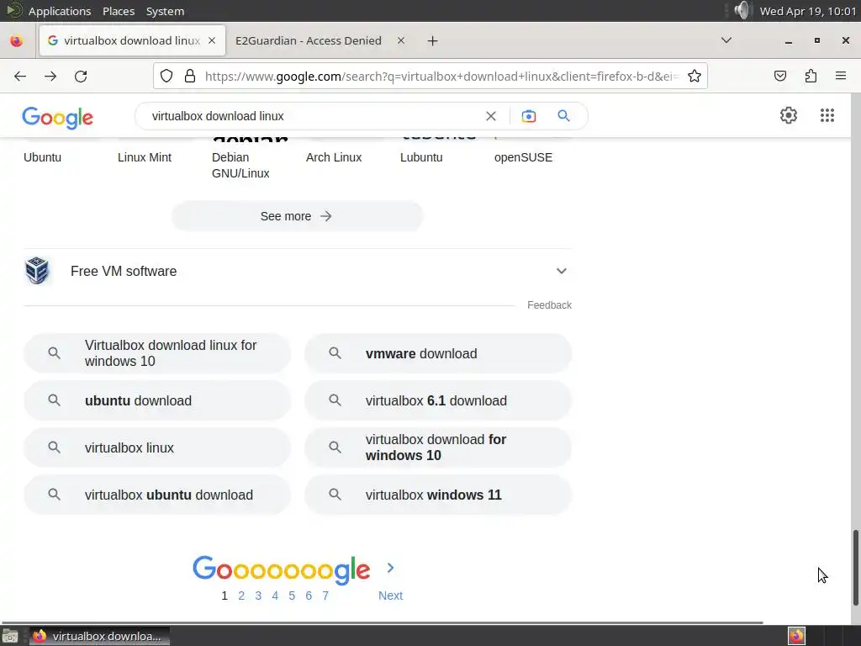Image resolution: width=861 pixels, height=646 pixels.
Task: Click the See more button
Action: click(297, 216)
